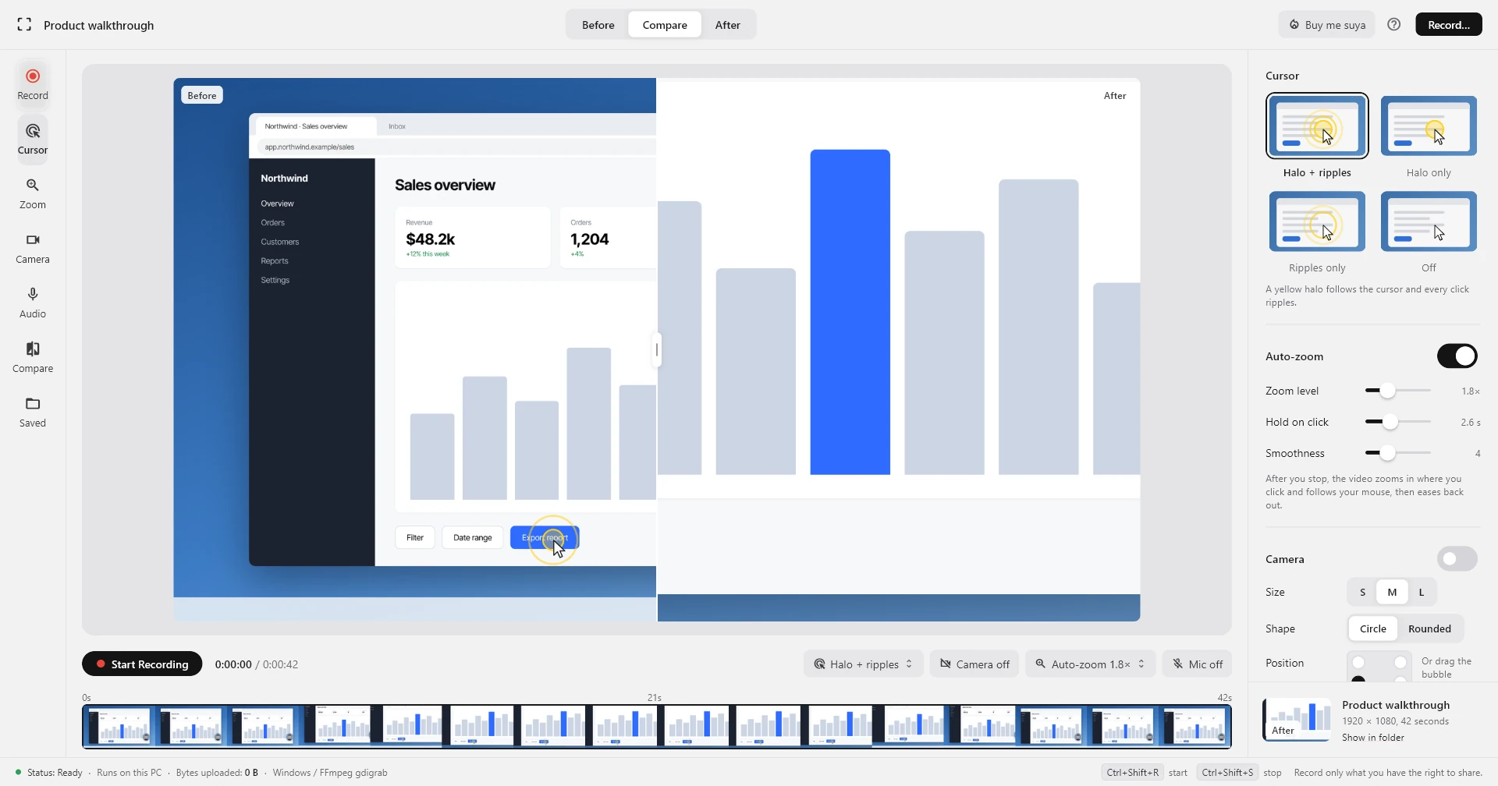This screenshot has width=1498, height=786.
Task: Click the before/after divider handle in preview
Action: [x=657, y=350]
